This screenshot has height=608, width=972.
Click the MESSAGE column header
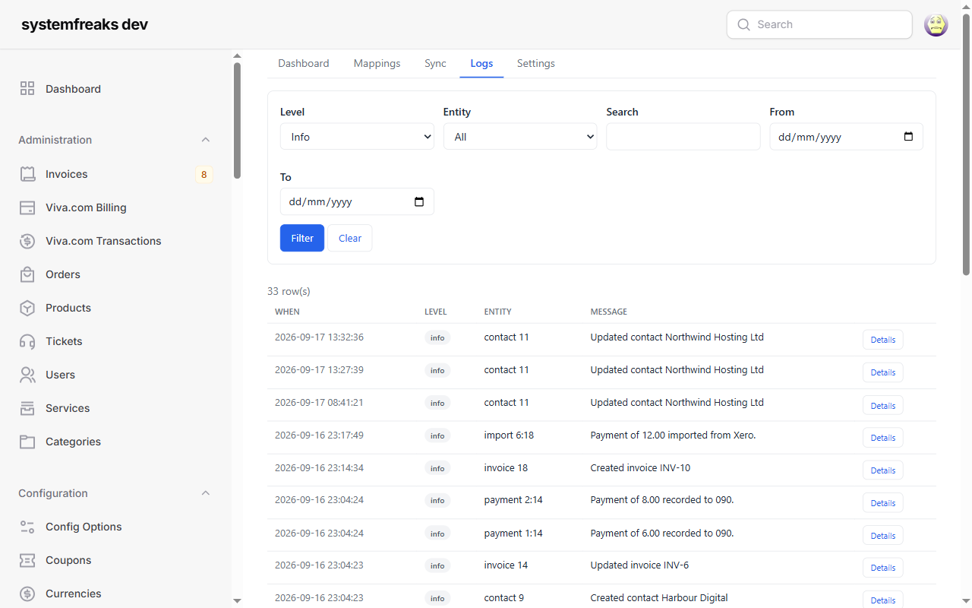click(x=609, y=312)
